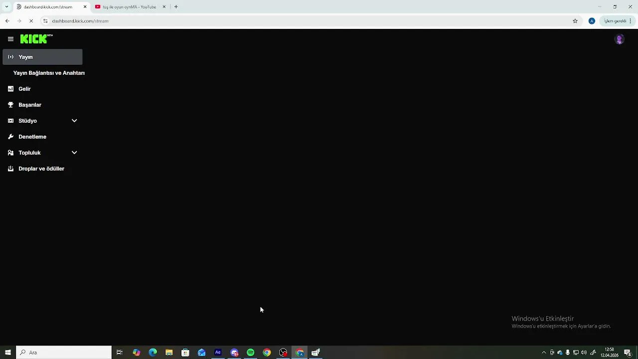Viewport: 638px width, 359px height.
Task: Open Task View on the taskbar
Action: [x=120, y=353]
